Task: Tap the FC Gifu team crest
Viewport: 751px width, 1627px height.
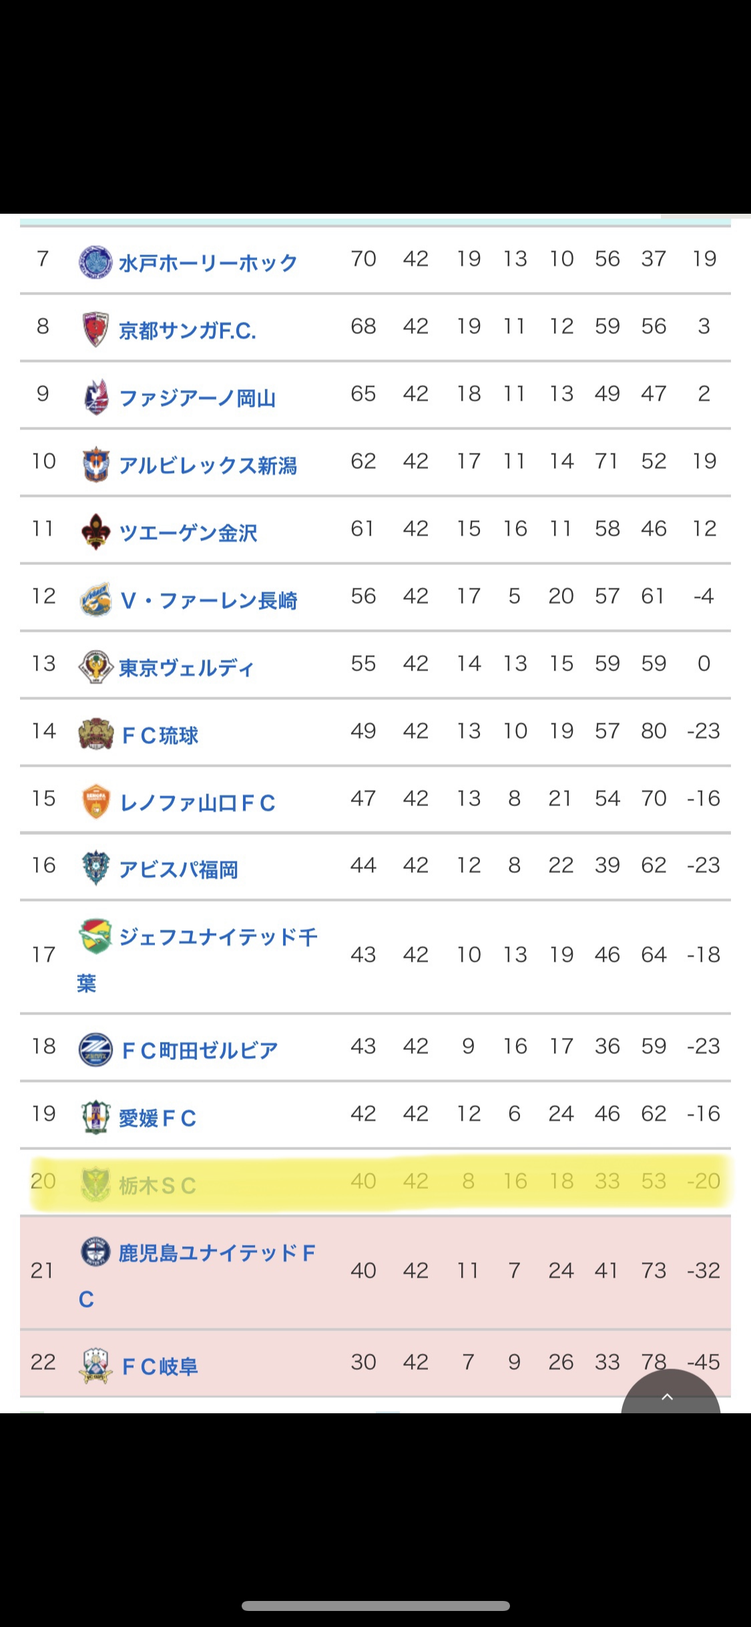Action: pos(95,1365)
